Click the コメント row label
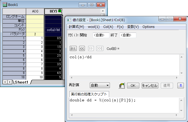 (x=14, y=25)
